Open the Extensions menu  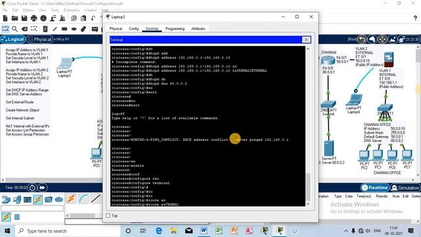point(72,10)
